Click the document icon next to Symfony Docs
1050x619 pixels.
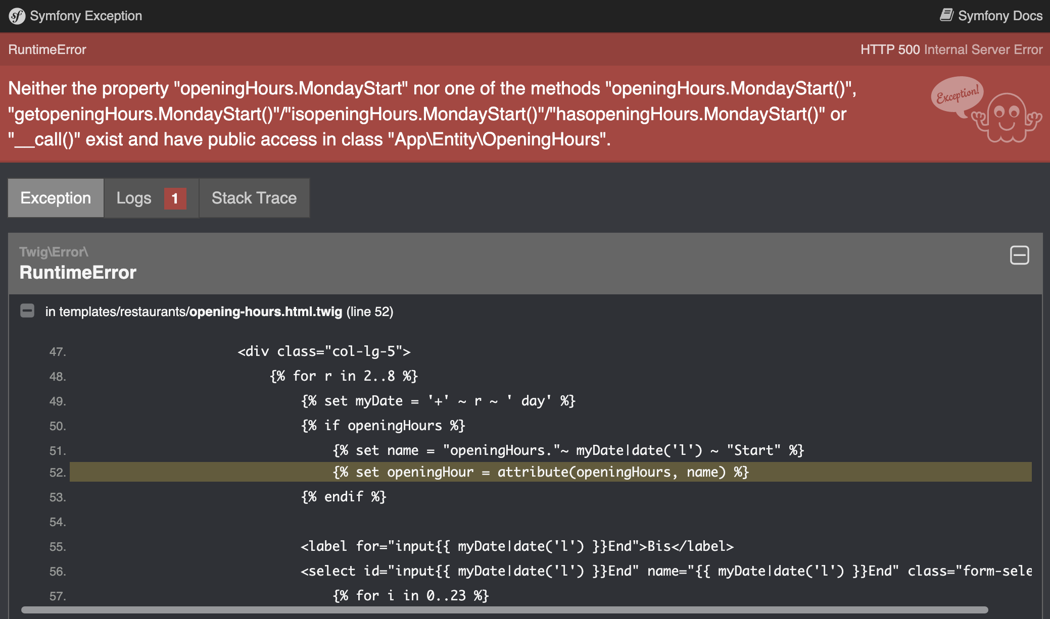point(946,13)
